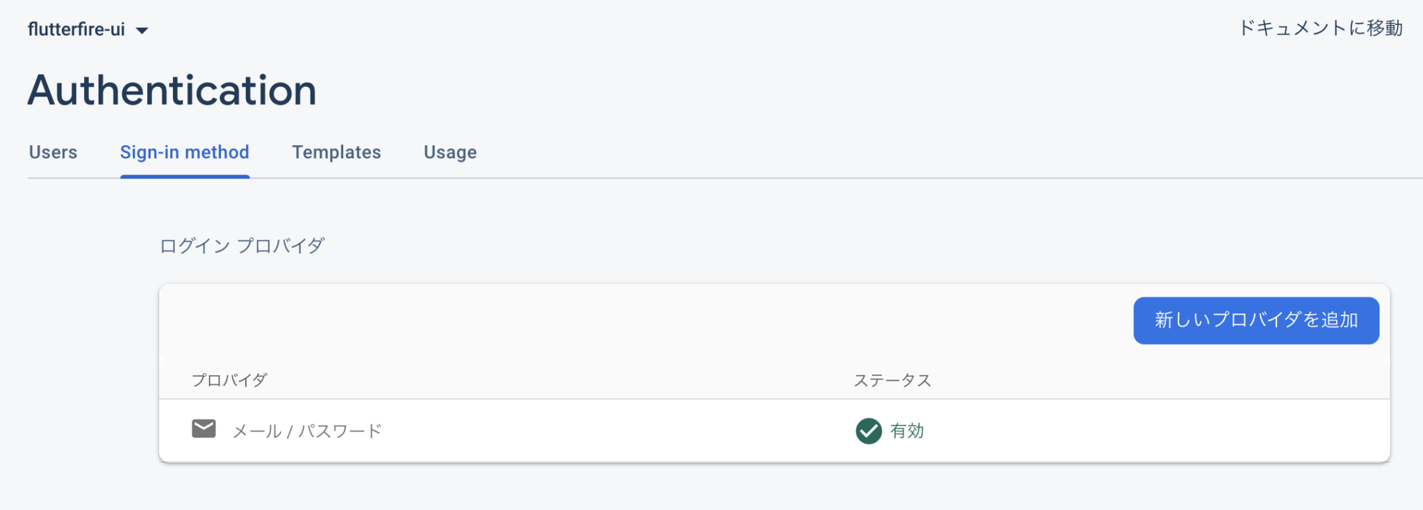Select the dropdown arrow beside flutterfire-ui
1423x510 pixels.
[x=142, y=29]
